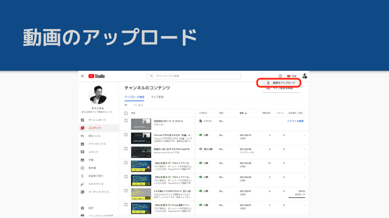Tick the checkbox for the 2021/02/08 video
Screen dimensions: 389x218
tap(126, 148)
